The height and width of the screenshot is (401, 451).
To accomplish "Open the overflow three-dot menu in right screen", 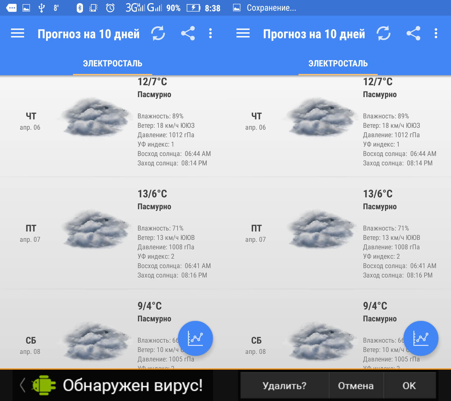I will pyautogui.click(x=436, y=33).
